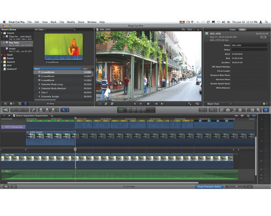Open the Modify menu
271x216 pixels.
pyautogui.click(x=71, y=22)
